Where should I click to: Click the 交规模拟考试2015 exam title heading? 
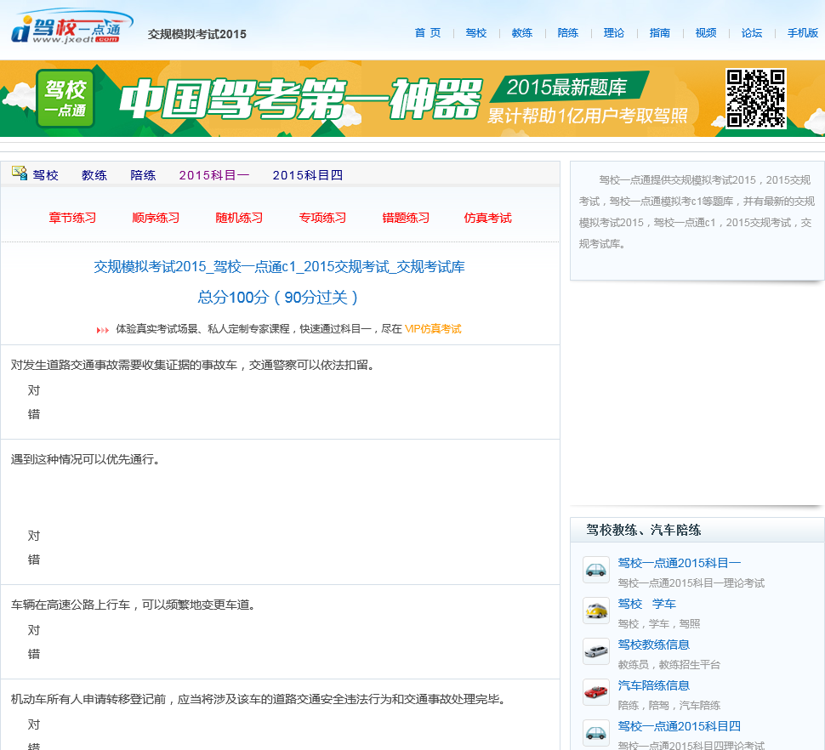point(279,267)
